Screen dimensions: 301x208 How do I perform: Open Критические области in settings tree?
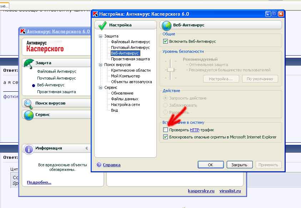[131, 70]
